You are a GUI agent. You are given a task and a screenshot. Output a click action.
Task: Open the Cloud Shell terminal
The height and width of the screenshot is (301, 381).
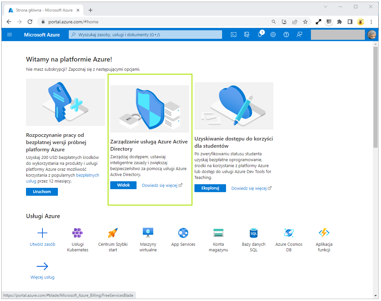(x=234, y=34)
